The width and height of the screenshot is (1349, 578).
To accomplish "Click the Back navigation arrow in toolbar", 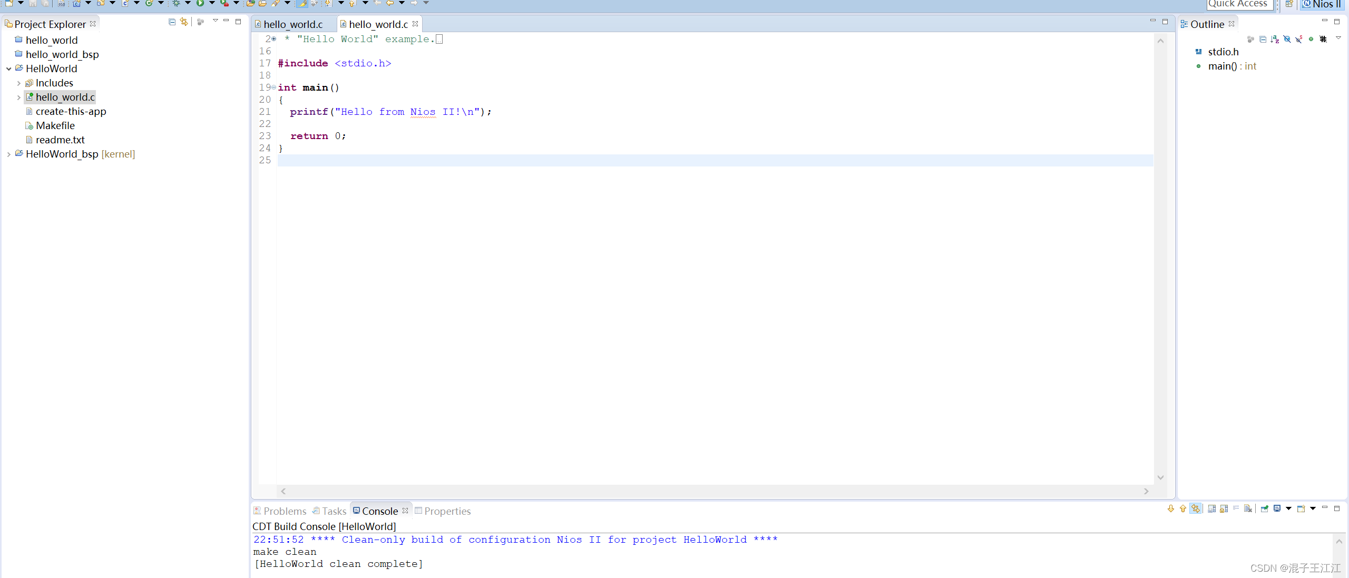I will pos(390,3).
